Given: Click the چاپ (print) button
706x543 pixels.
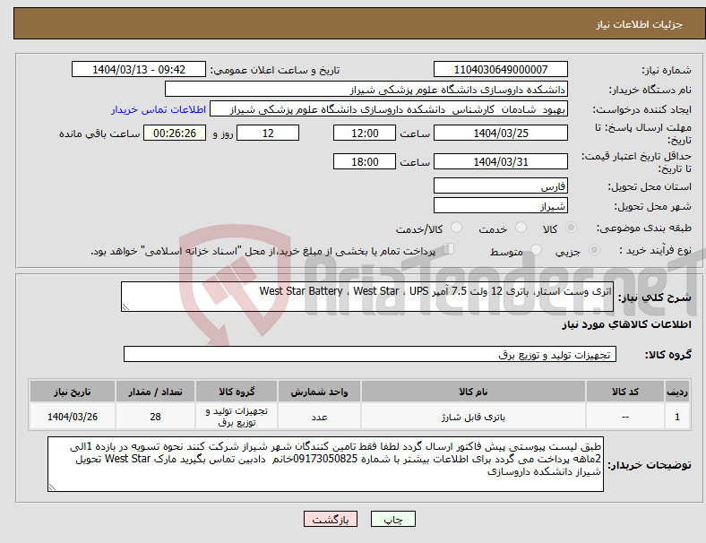Looking at the screenshot, I should click(x=392, y=519).
